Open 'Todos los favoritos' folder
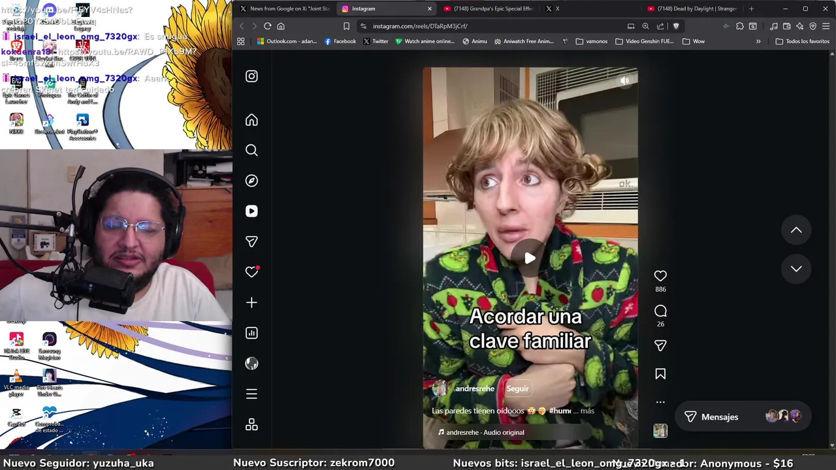 [802, 41]
